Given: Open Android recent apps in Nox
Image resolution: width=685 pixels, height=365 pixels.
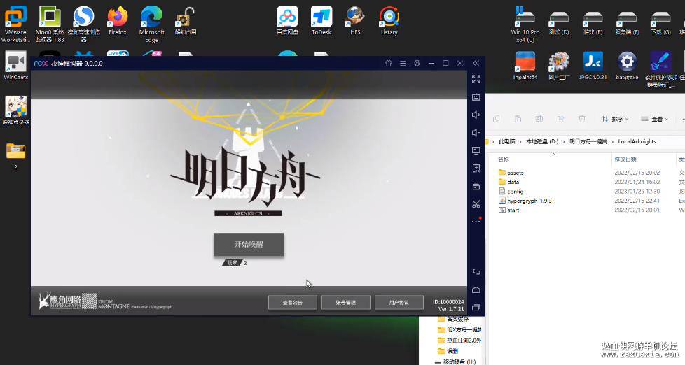Looking at the screenshot, I should pos(476,308).
